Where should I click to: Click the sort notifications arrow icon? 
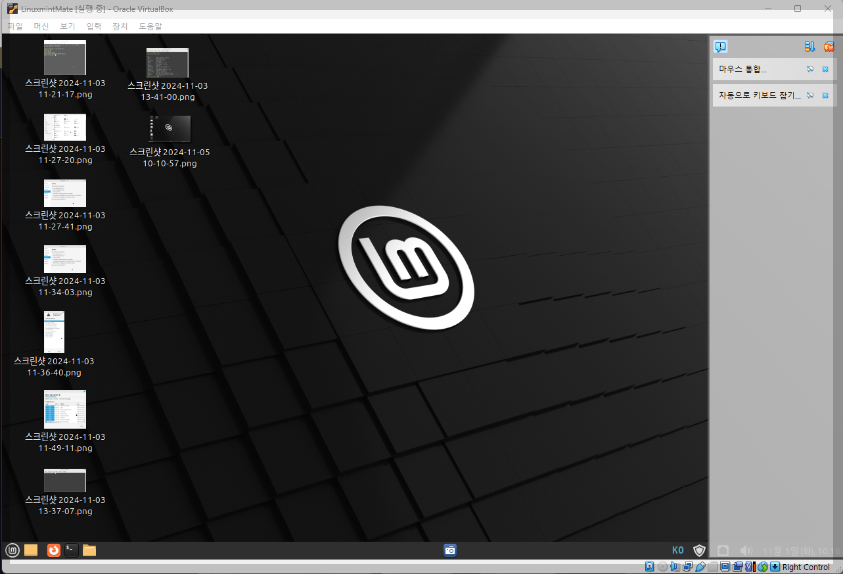click(809, 47)
